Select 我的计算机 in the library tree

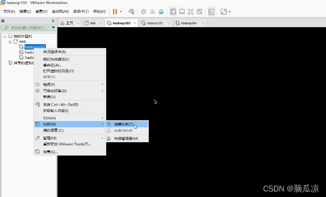[23, 37]
